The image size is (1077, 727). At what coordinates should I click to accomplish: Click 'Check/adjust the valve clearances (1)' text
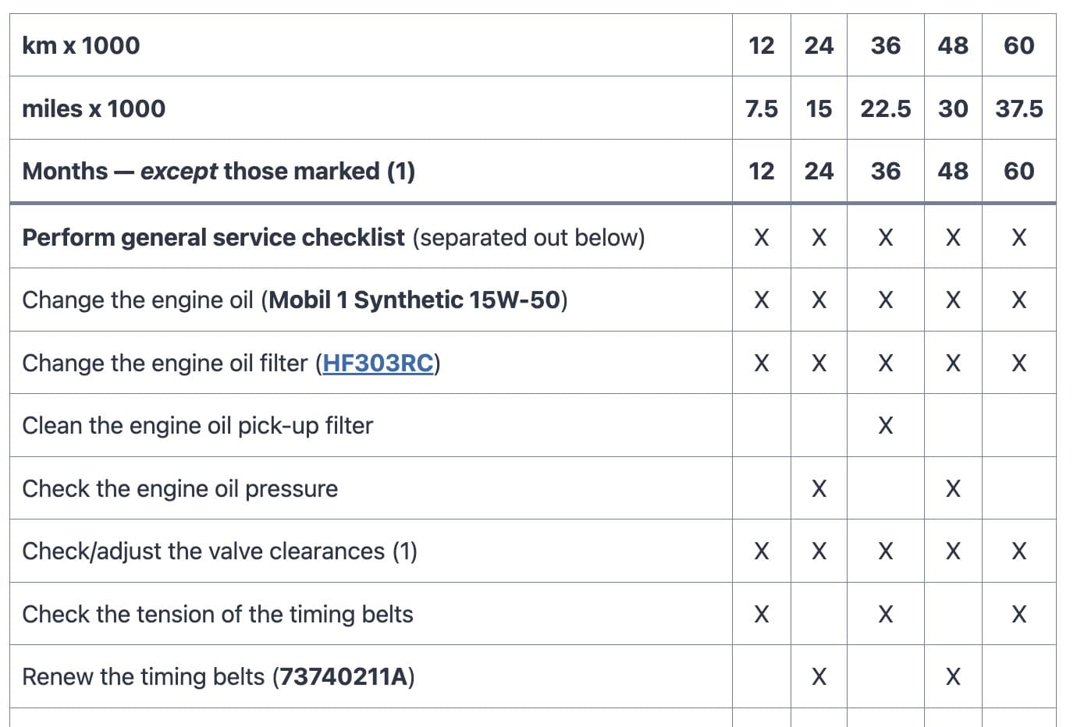(219, 551)
